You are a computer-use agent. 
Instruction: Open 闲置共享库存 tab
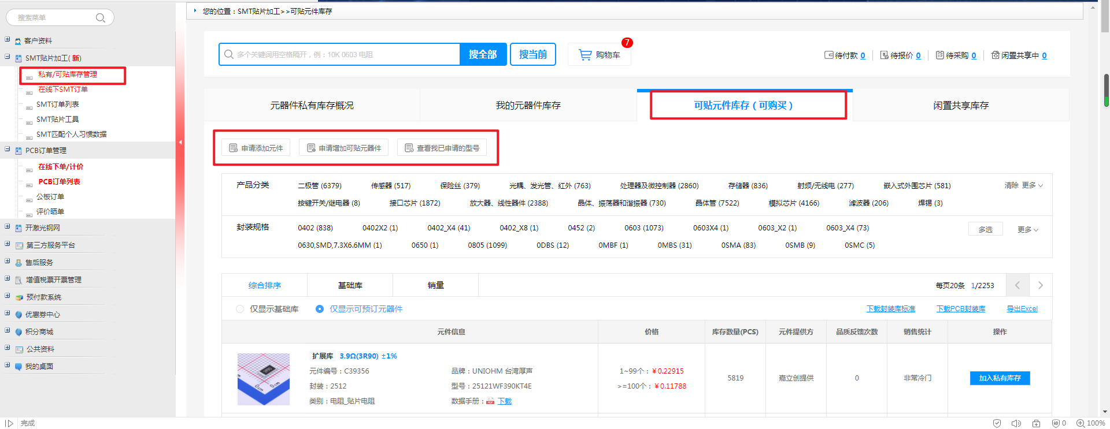coord(960,106)
